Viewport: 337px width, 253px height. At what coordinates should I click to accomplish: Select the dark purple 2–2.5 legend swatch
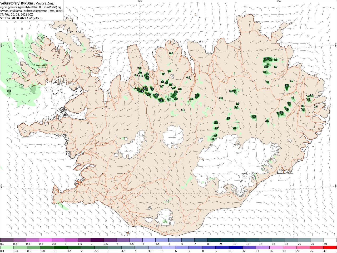click(x=97, y=240)
